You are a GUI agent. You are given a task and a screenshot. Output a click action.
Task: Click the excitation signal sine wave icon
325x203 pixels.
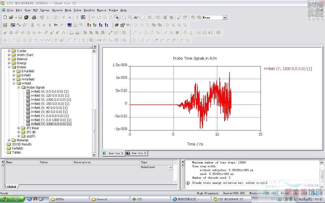tap(19, 25)
